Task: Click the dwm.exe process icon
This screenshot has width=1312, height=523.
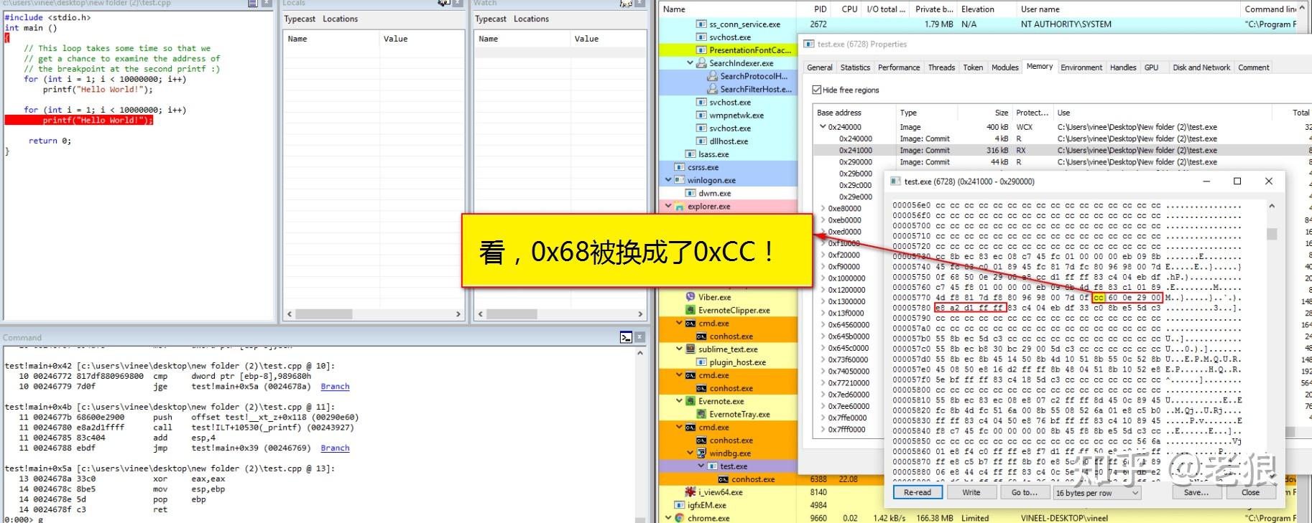Action: (x=690, y=193)
